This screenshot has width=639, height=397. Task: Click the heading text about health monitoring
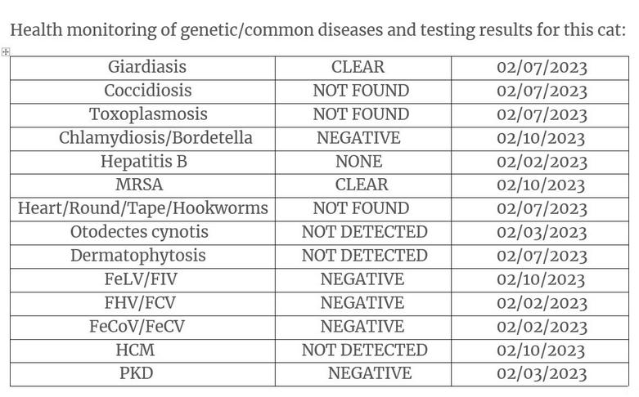coord(317,30)
